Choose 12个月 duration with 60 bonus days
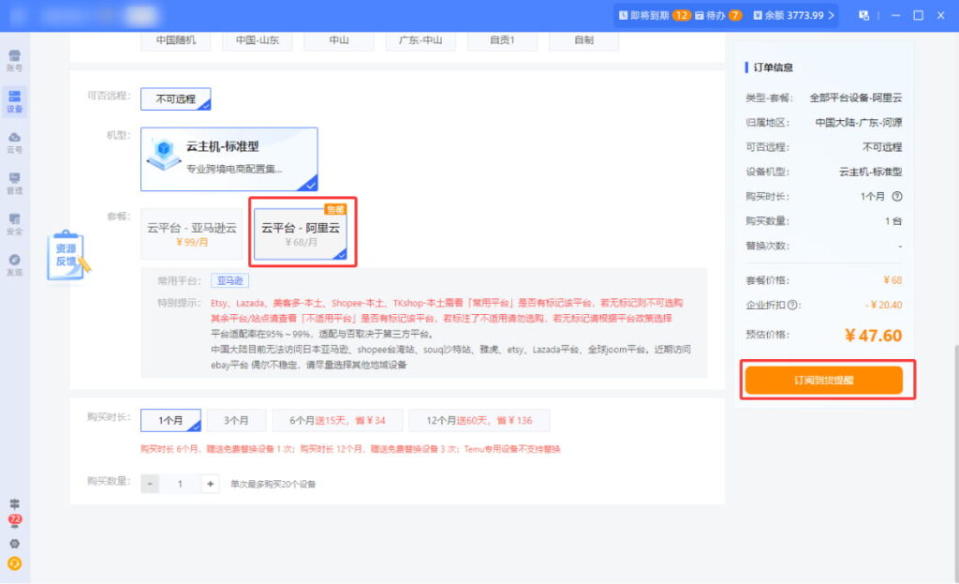 pos(479,421)
